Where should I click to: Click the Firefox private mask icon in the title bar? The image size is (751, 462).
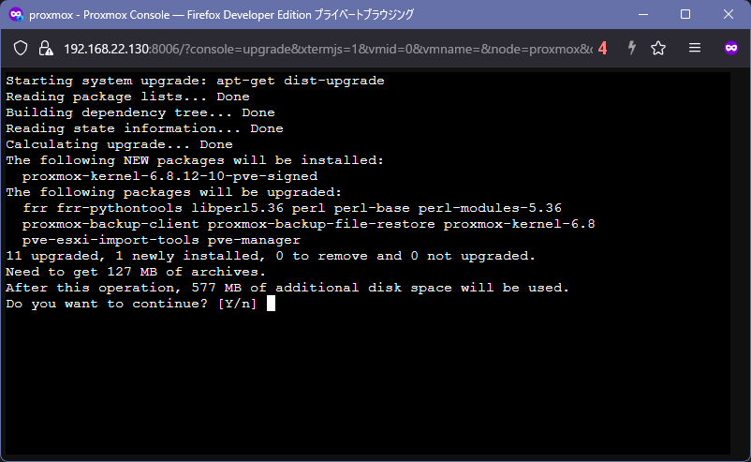pyautogui.click(x=16, y=14)
